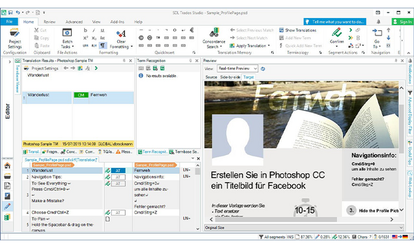The image size is (414, 248).
Task: Click the Sign In button
Action: pyautogui.click(x=402, y=21)
